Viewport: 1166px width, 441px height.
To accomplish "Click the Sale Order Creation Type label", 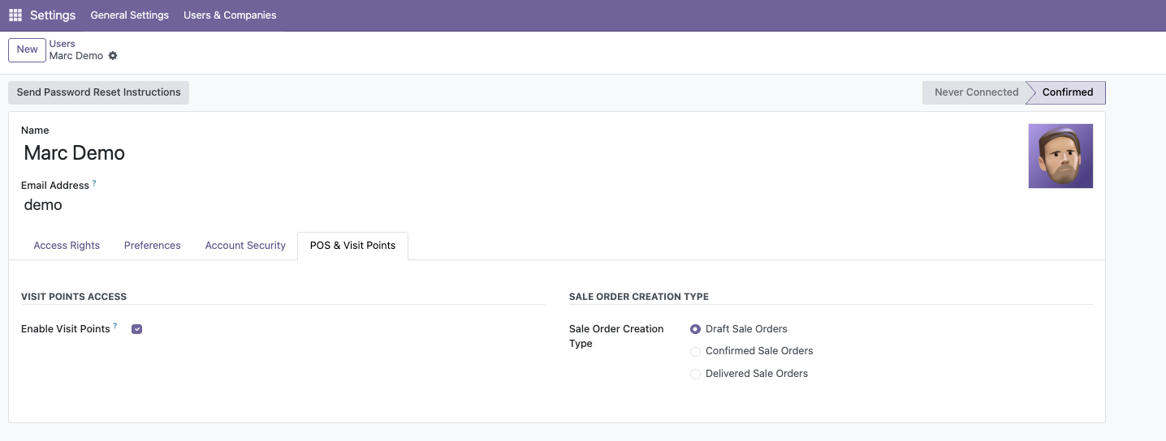I will [616, 336].
